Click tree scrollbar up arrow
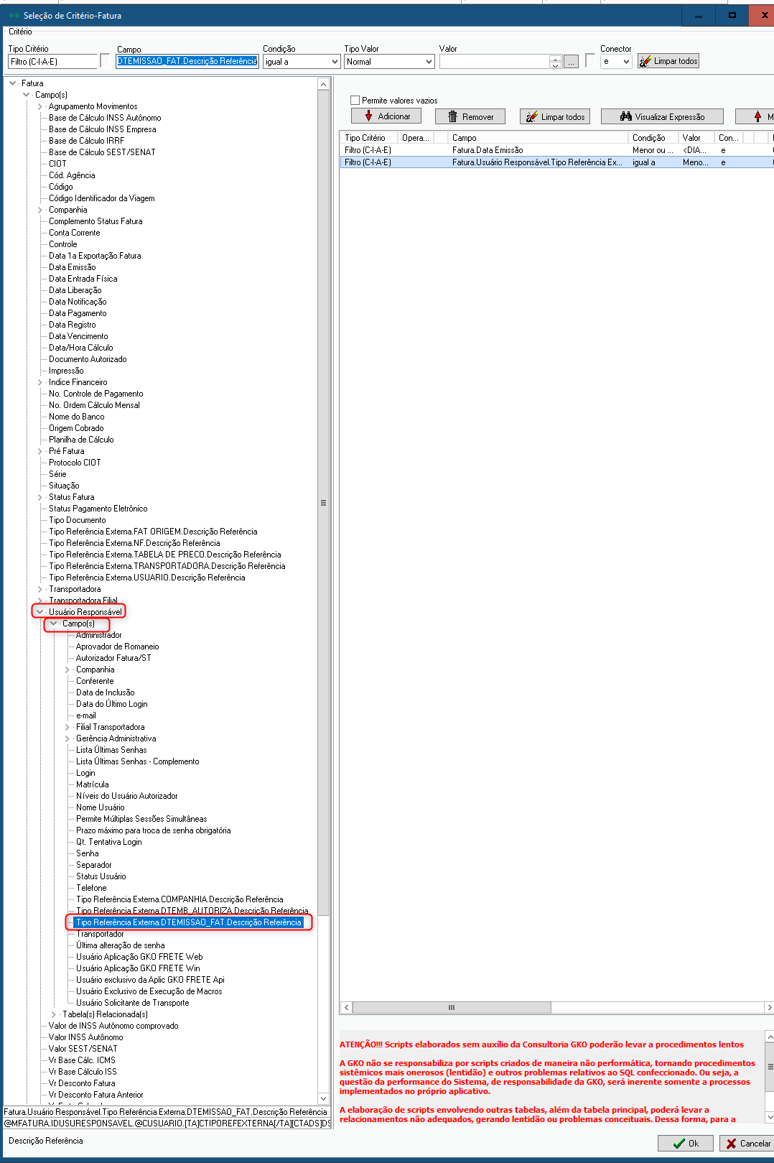The image size is (774, 1163). pyautogui.click(x=323, y=84)
